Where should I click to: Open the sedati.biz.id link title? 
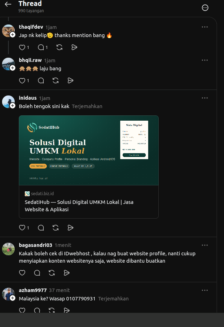(x=79, y=206)
